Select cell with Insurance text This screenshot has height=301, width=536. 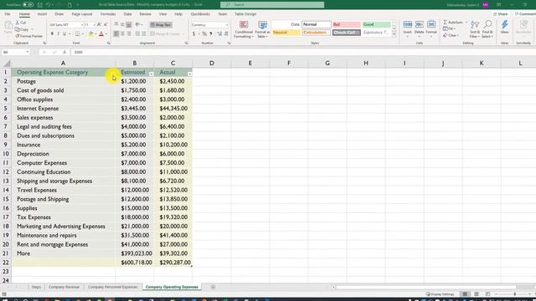click(64, 145)
